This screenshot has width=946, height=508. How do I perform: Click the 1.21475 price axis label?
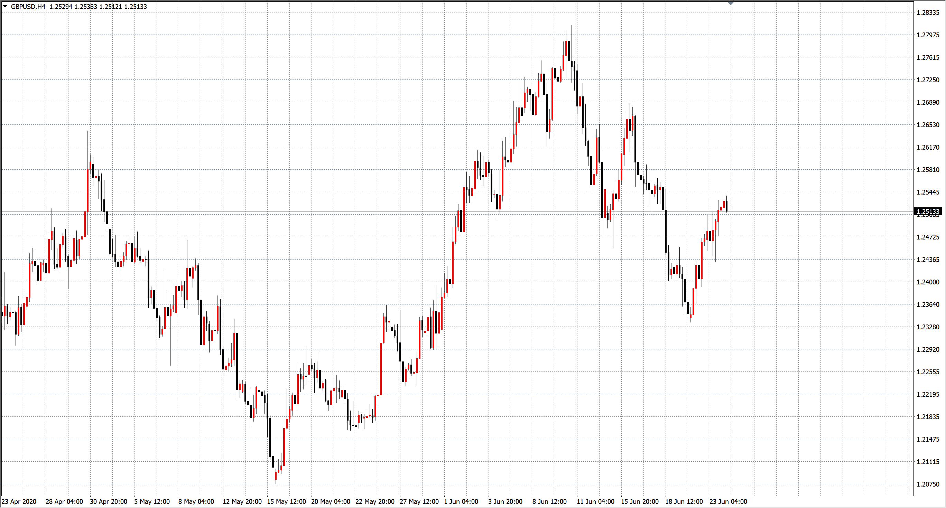point(928,439)
